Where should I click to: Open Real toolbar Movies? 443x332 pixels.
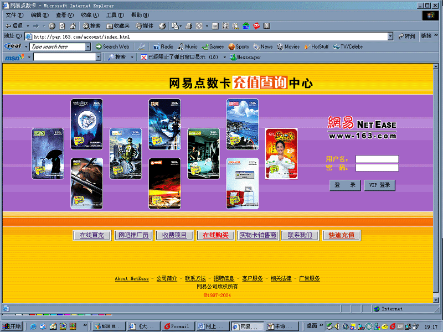click(288, 46)
